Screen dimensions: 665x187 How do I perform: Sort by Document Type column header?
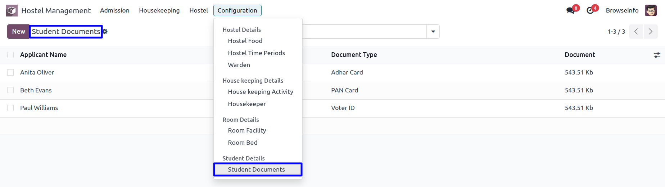click(x=354, y=55)
